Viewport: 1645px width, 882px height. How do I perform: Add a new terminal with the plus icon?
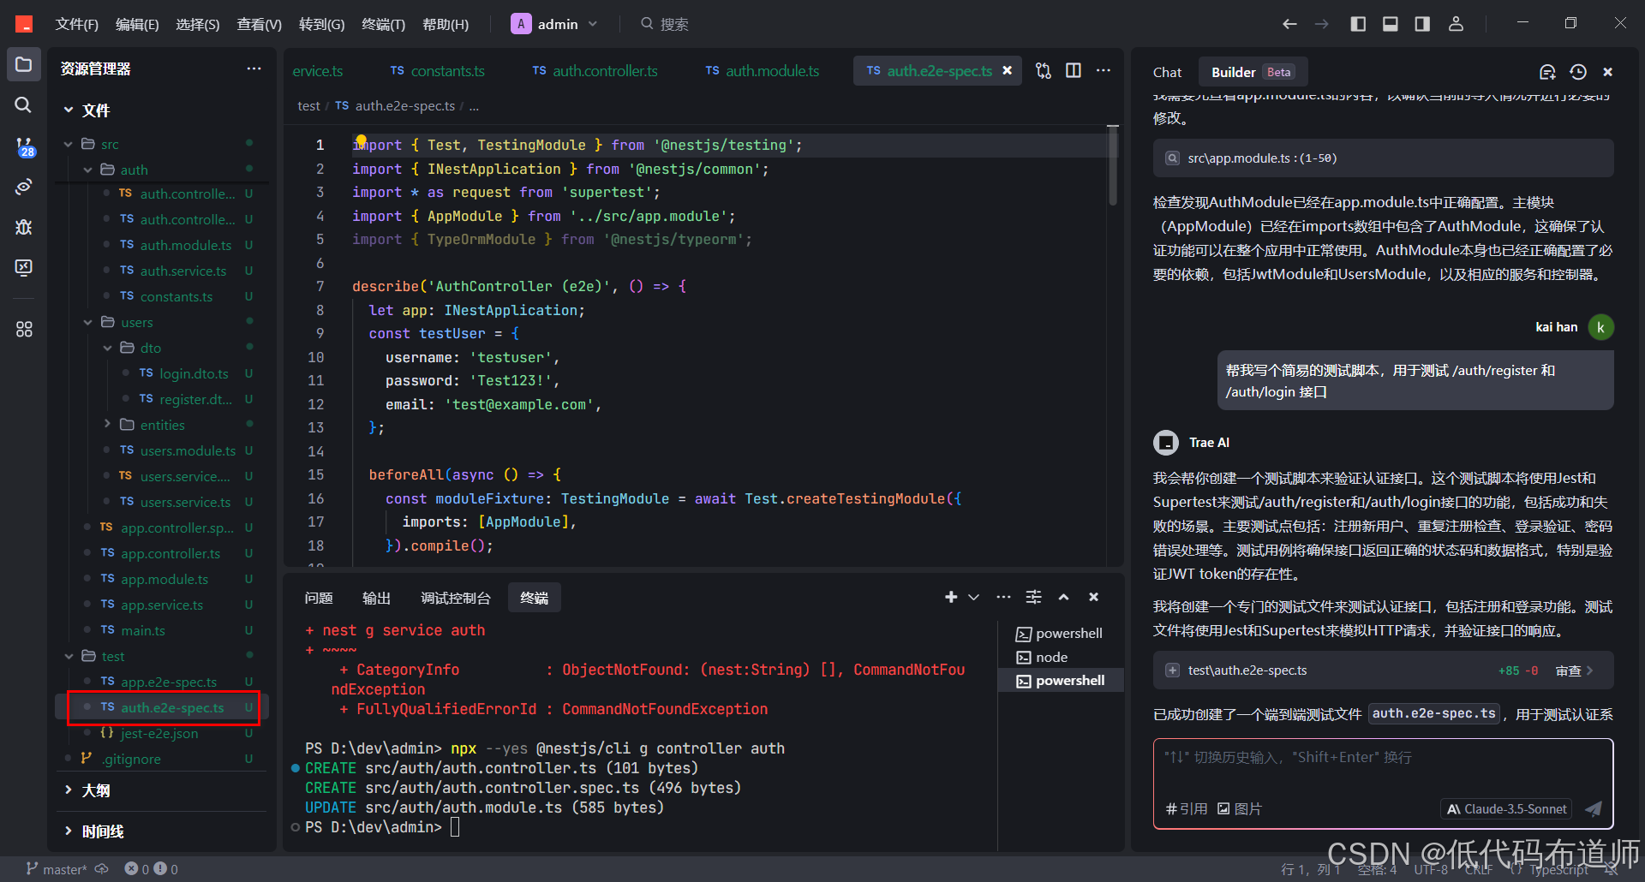(x=951, y=597)
